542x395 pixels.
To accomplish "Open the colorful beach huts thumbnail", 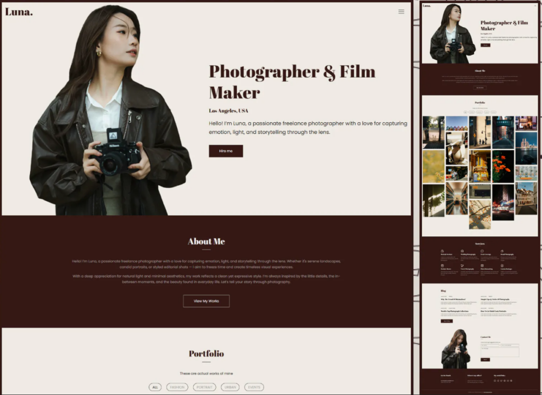I will [457, 123].
